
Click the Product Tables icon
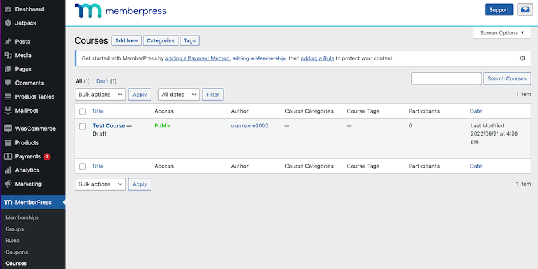pyautogui.click(x=8, y=97)
